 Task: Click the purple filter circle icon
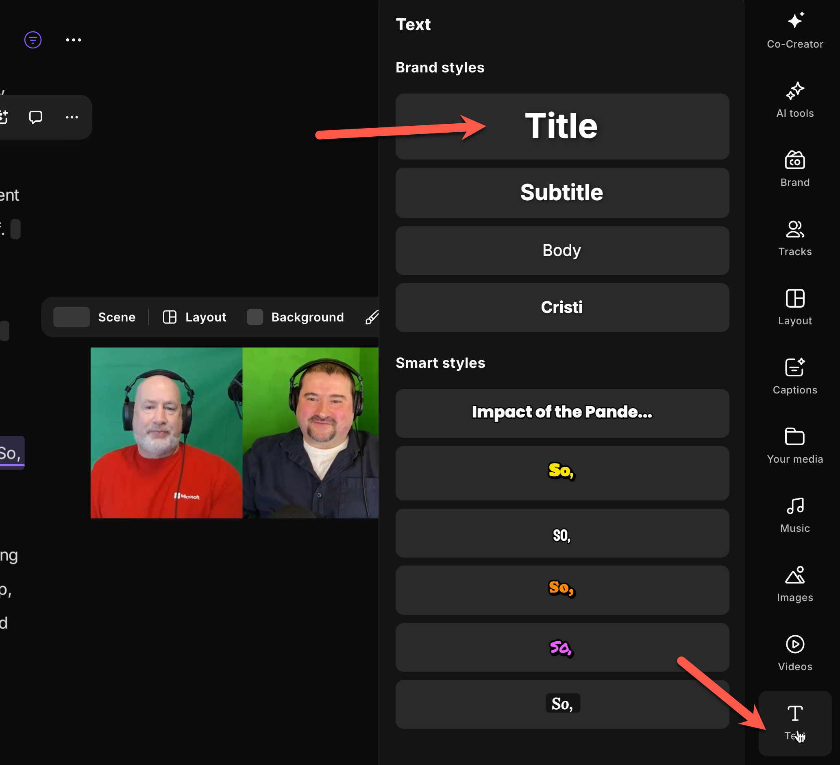33,40
